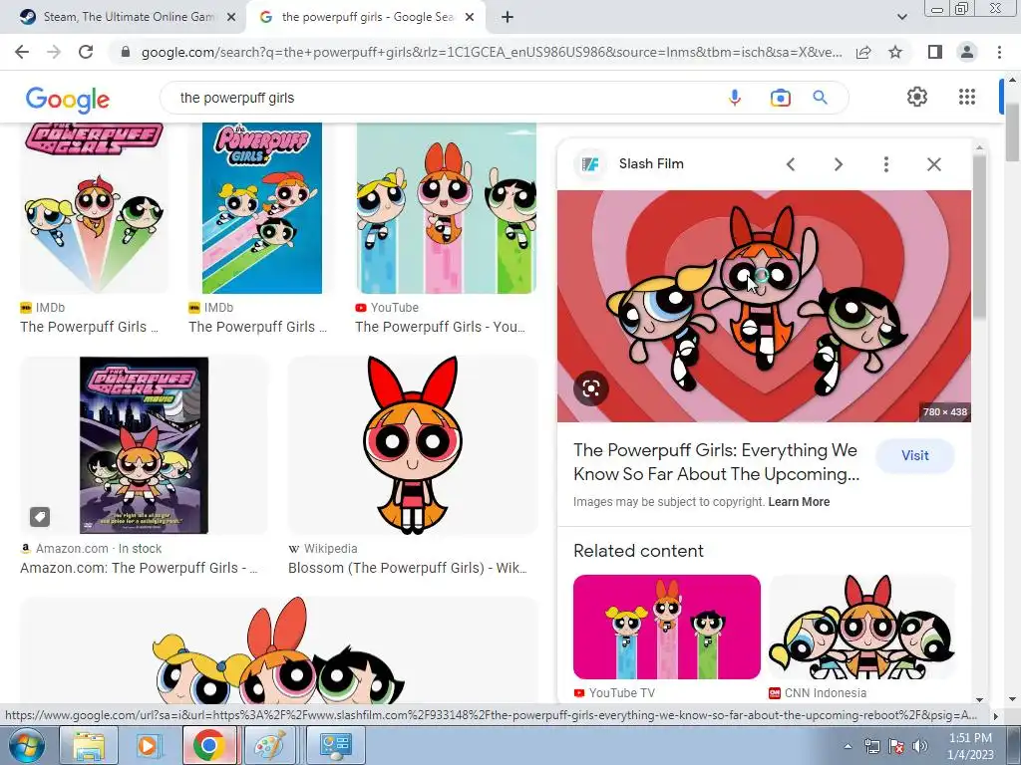Open the YouTube Powerpuff Girls result caption

[440, 327]
